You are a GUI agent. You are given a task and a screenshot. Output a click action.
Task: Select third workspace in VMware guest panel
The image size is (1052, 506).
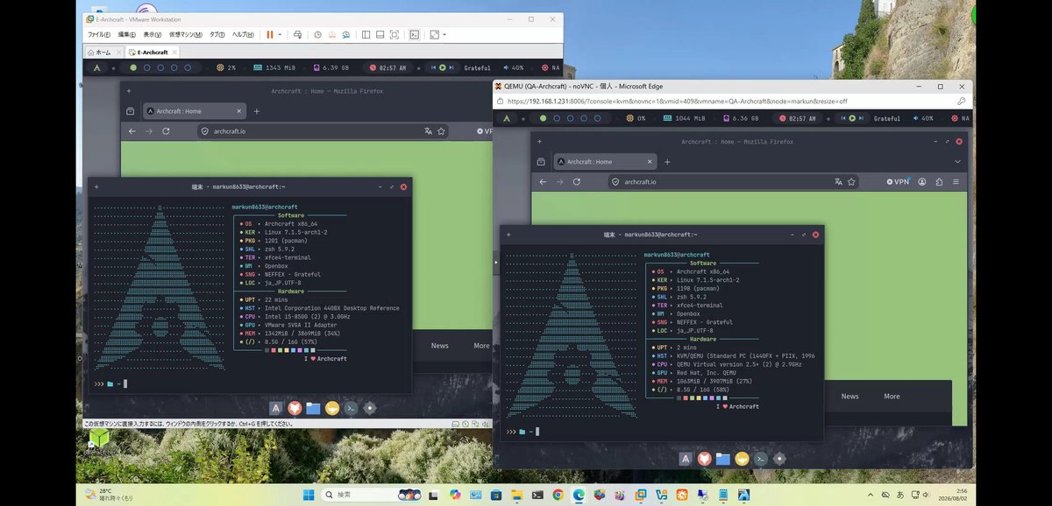[160, 67]
